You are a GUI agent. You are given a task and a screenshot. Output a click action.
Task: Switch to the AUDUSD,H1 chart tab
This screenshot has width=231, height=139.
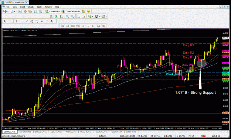[71, 132]
